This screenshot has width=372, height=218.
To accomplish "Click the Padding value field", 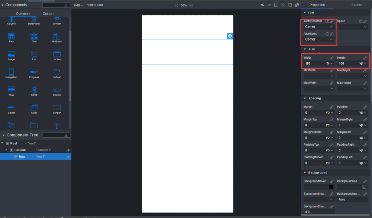I will tap(348, 113).
